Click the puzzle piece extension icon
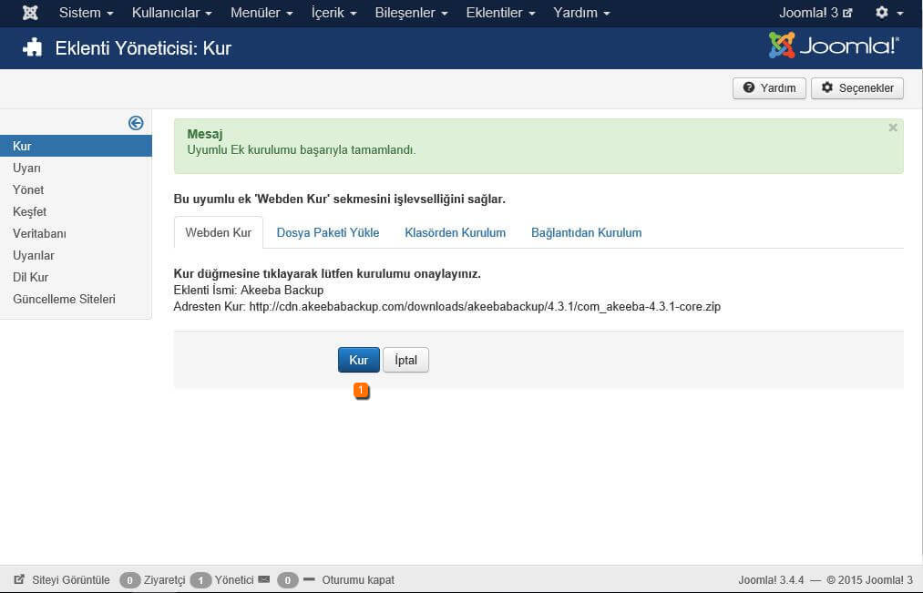923x593 pixels. pyautogui.click(x=33, y=48)
